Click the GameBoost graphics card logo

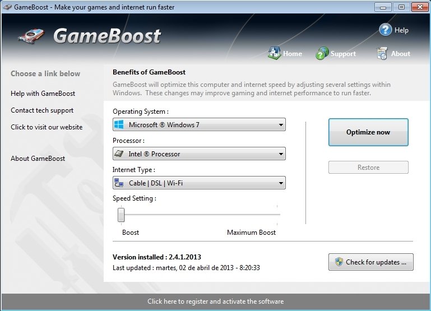pos(31,36)
